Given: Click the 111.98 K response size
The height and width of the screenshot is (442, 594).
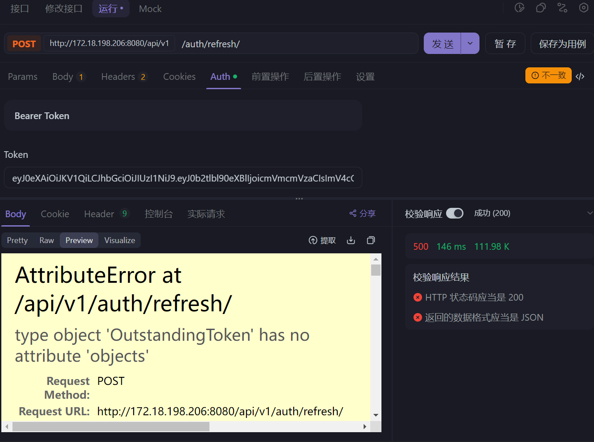Looking at the screenshot, I should (492, 247).
